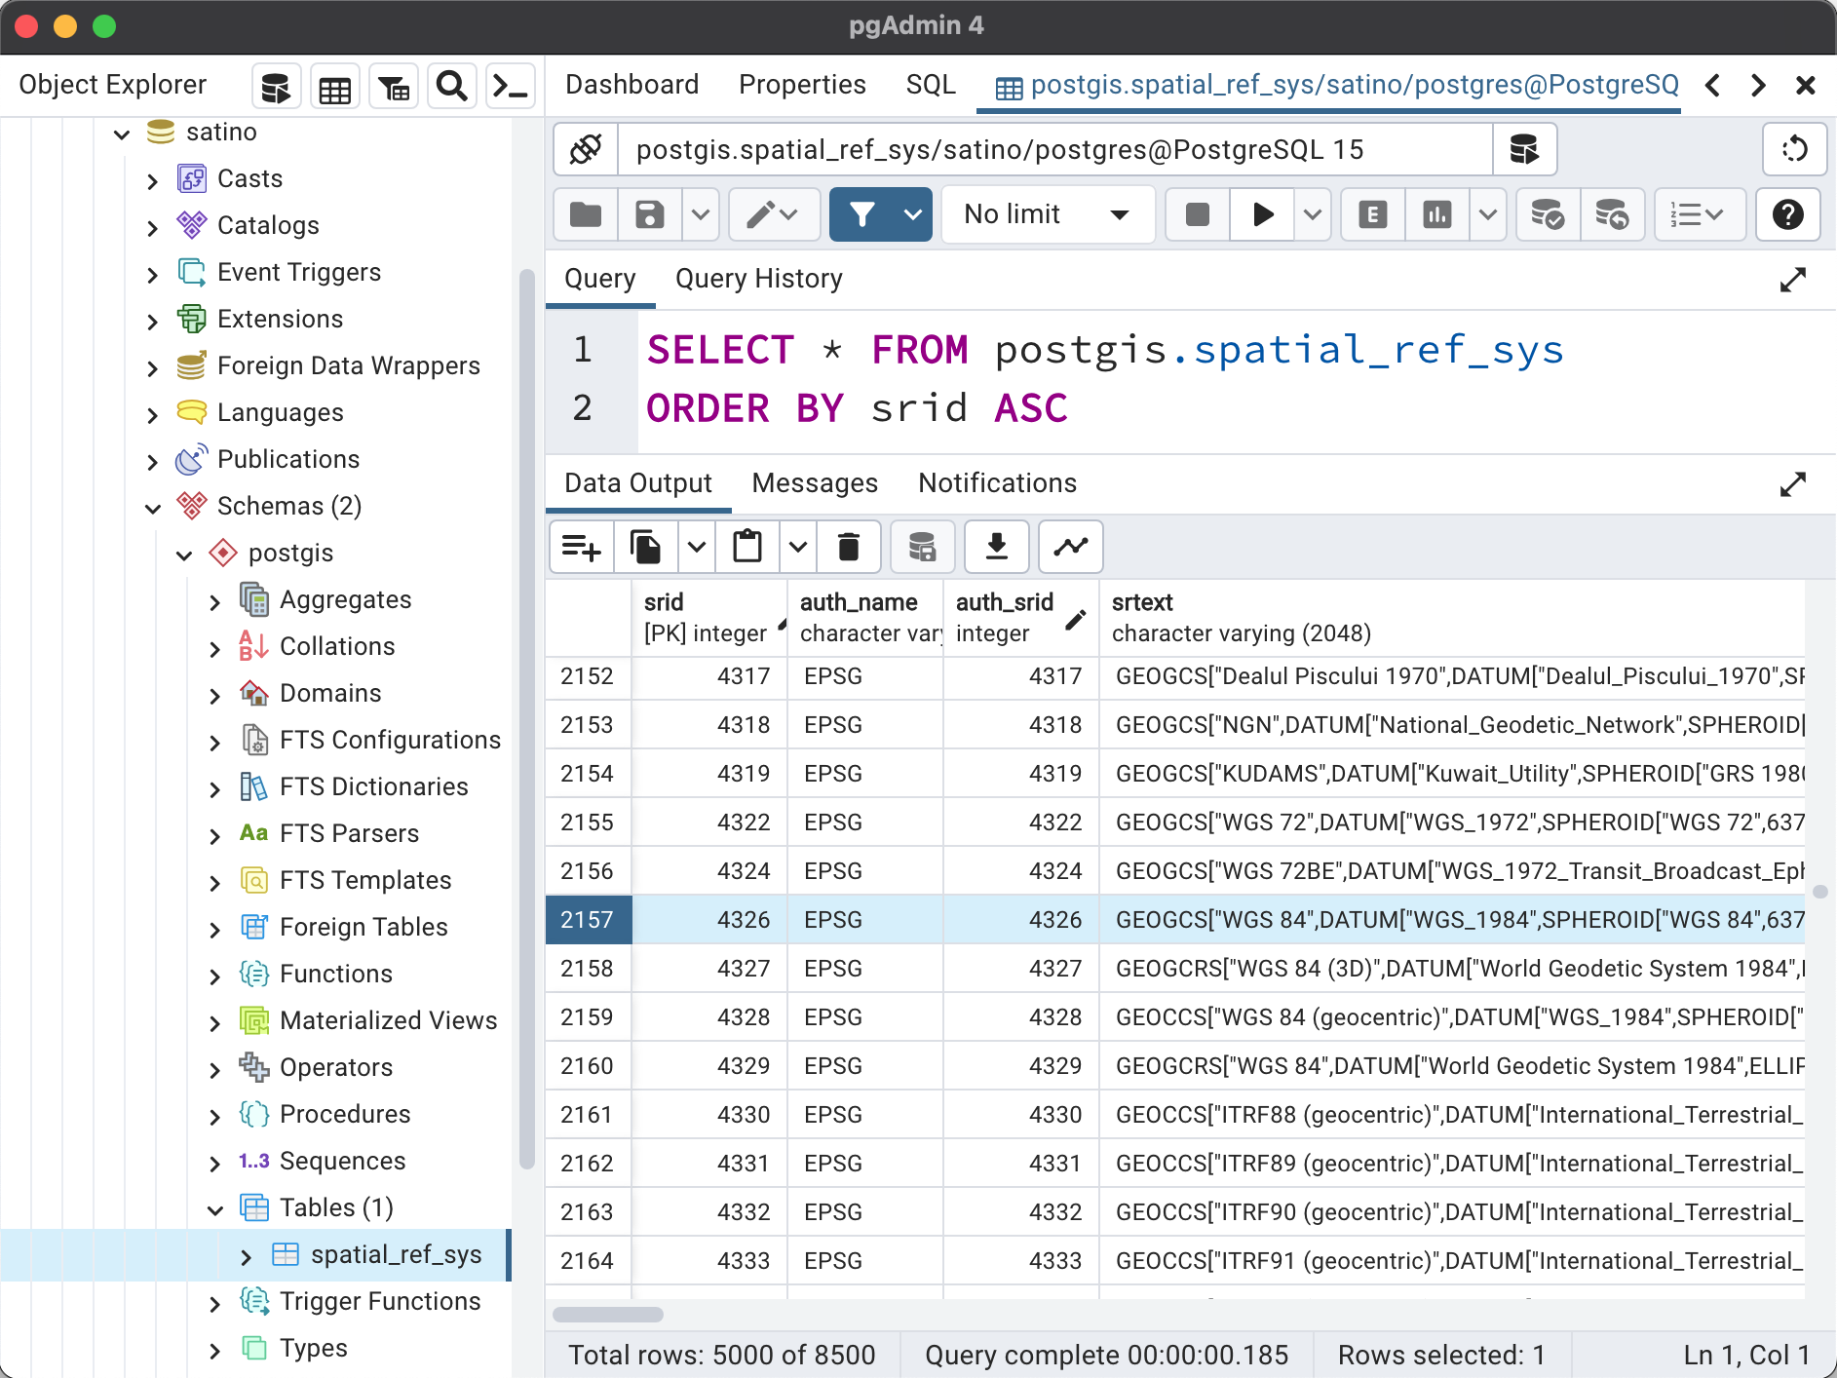Delete selected row with trash icon

[848, 547]
